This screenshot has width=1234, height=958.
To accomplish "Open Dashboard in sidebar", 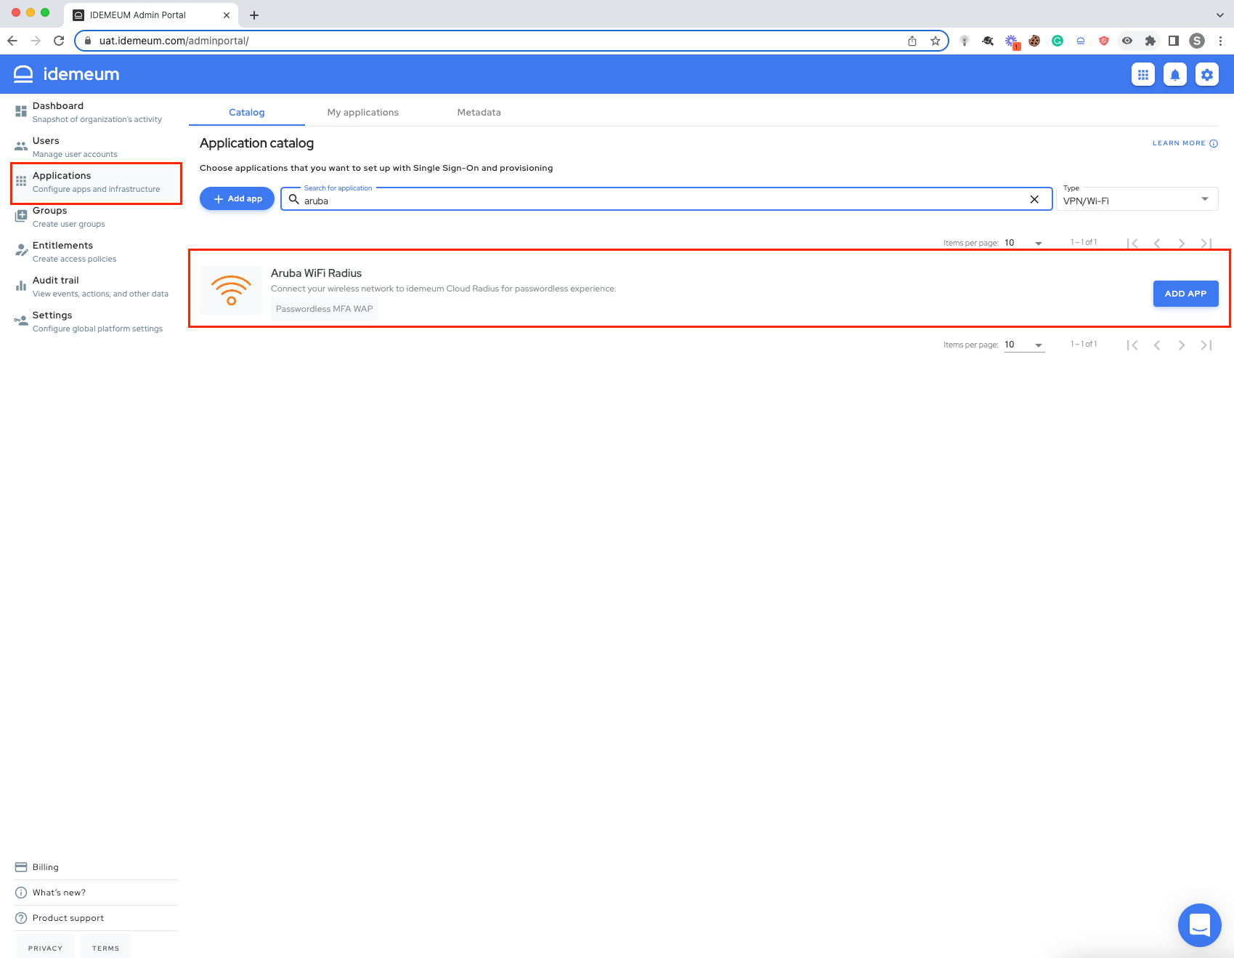I will point(96,112).
